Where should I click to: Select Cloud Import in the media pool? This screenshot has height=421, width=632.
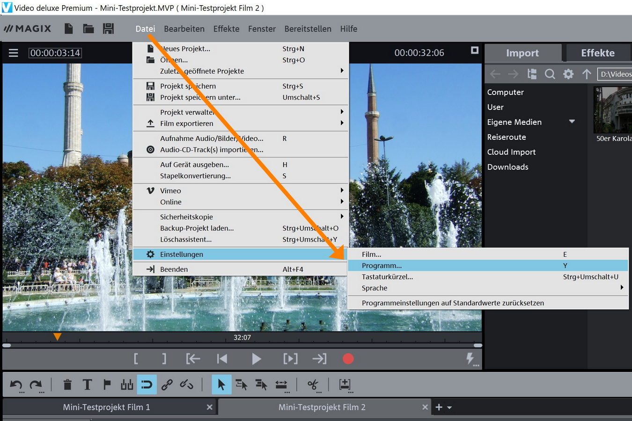[511, 152]
